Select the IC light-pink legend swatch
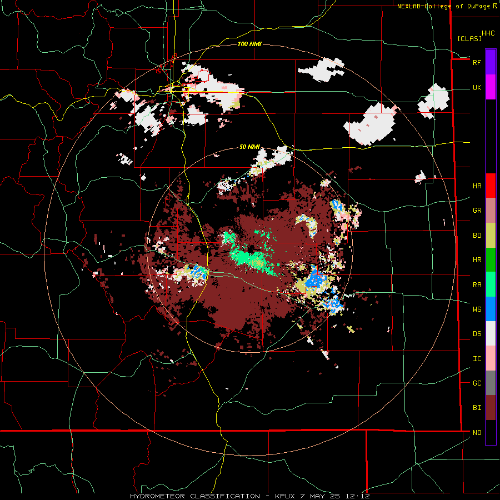The width and height of the screenshot is (500, 500). click(491, 358)
